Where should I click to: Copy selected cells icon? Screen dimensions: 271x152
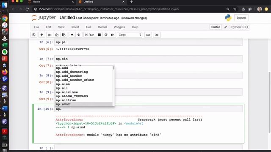coord(57,35)
